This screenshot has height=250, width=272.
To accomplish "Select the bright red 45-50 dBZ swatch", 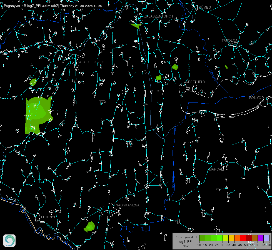I will point(243,238).
